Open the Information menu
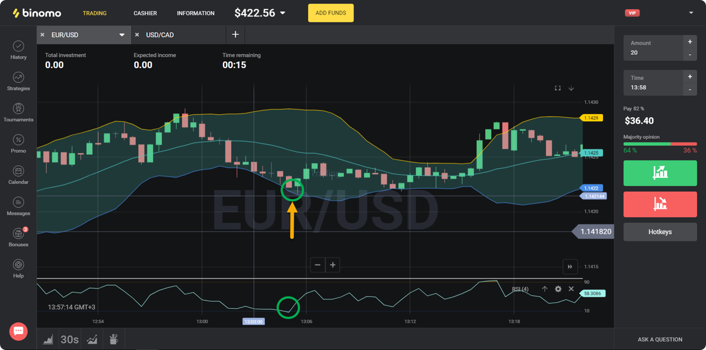 (x=196, y=13)
